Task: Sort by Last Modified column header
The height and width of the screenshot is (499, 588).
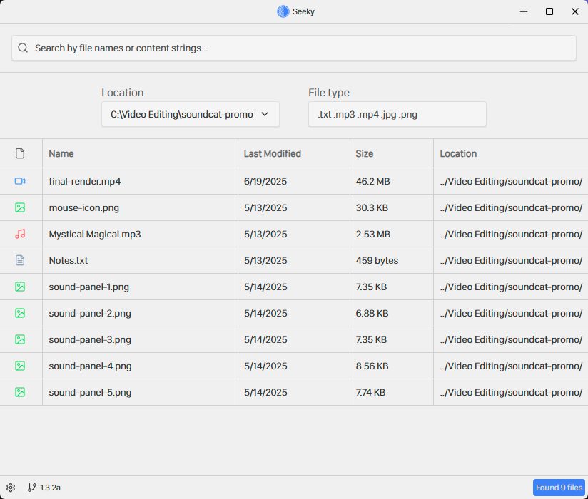Action: pyautogui.click(x=273, y=153)
